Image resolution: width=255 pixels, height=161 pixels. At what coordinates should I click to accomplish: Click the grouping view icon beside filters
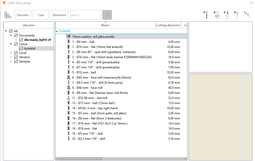pyautogui.click(x=8, y=15)
